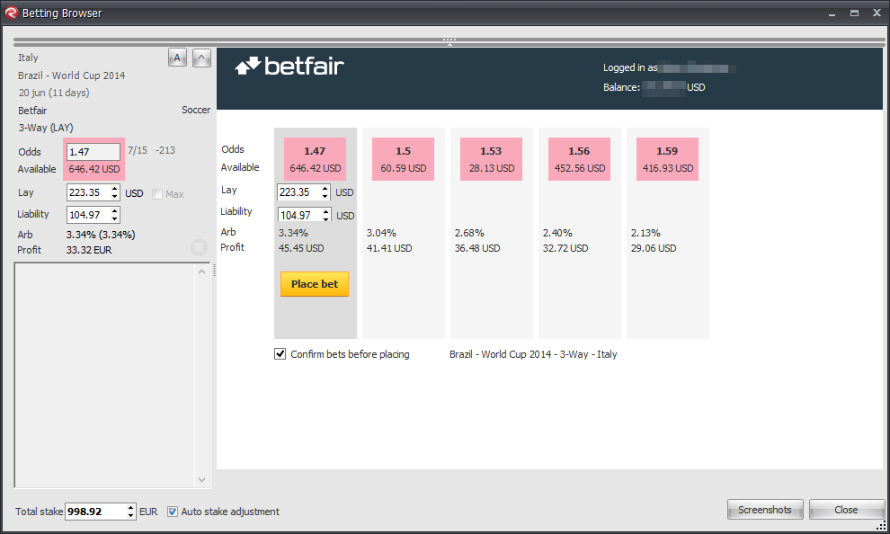Toggle Auto stake adjustment checkbox
Viewport: 890px width, 534px height.
pos(173,512)
